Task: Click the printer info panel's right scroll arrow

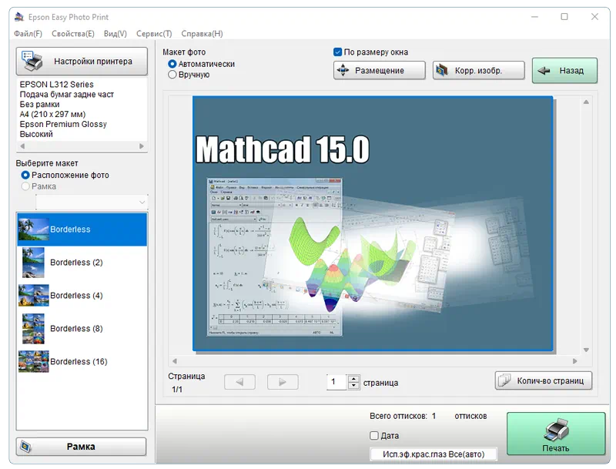Action: click(142, 146)
